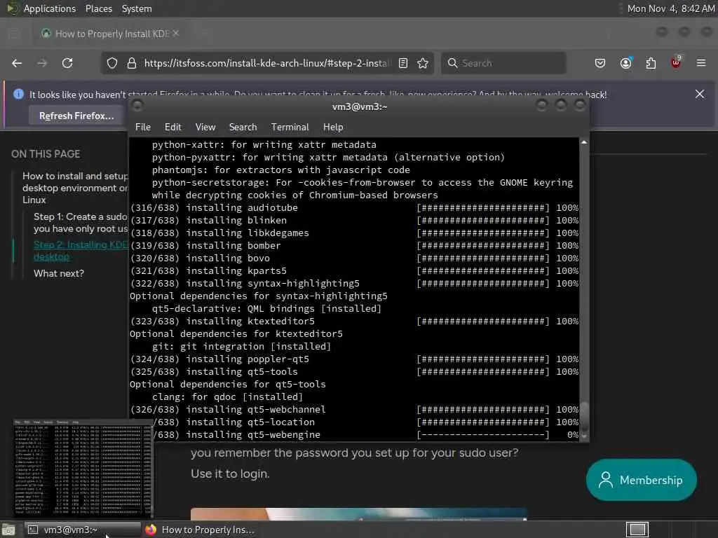Dismiss the Firefox refresh notification bar
Image resolution: width=718 pixels, height=538 pixels.
pyautogui.click(x=700, y=95)
